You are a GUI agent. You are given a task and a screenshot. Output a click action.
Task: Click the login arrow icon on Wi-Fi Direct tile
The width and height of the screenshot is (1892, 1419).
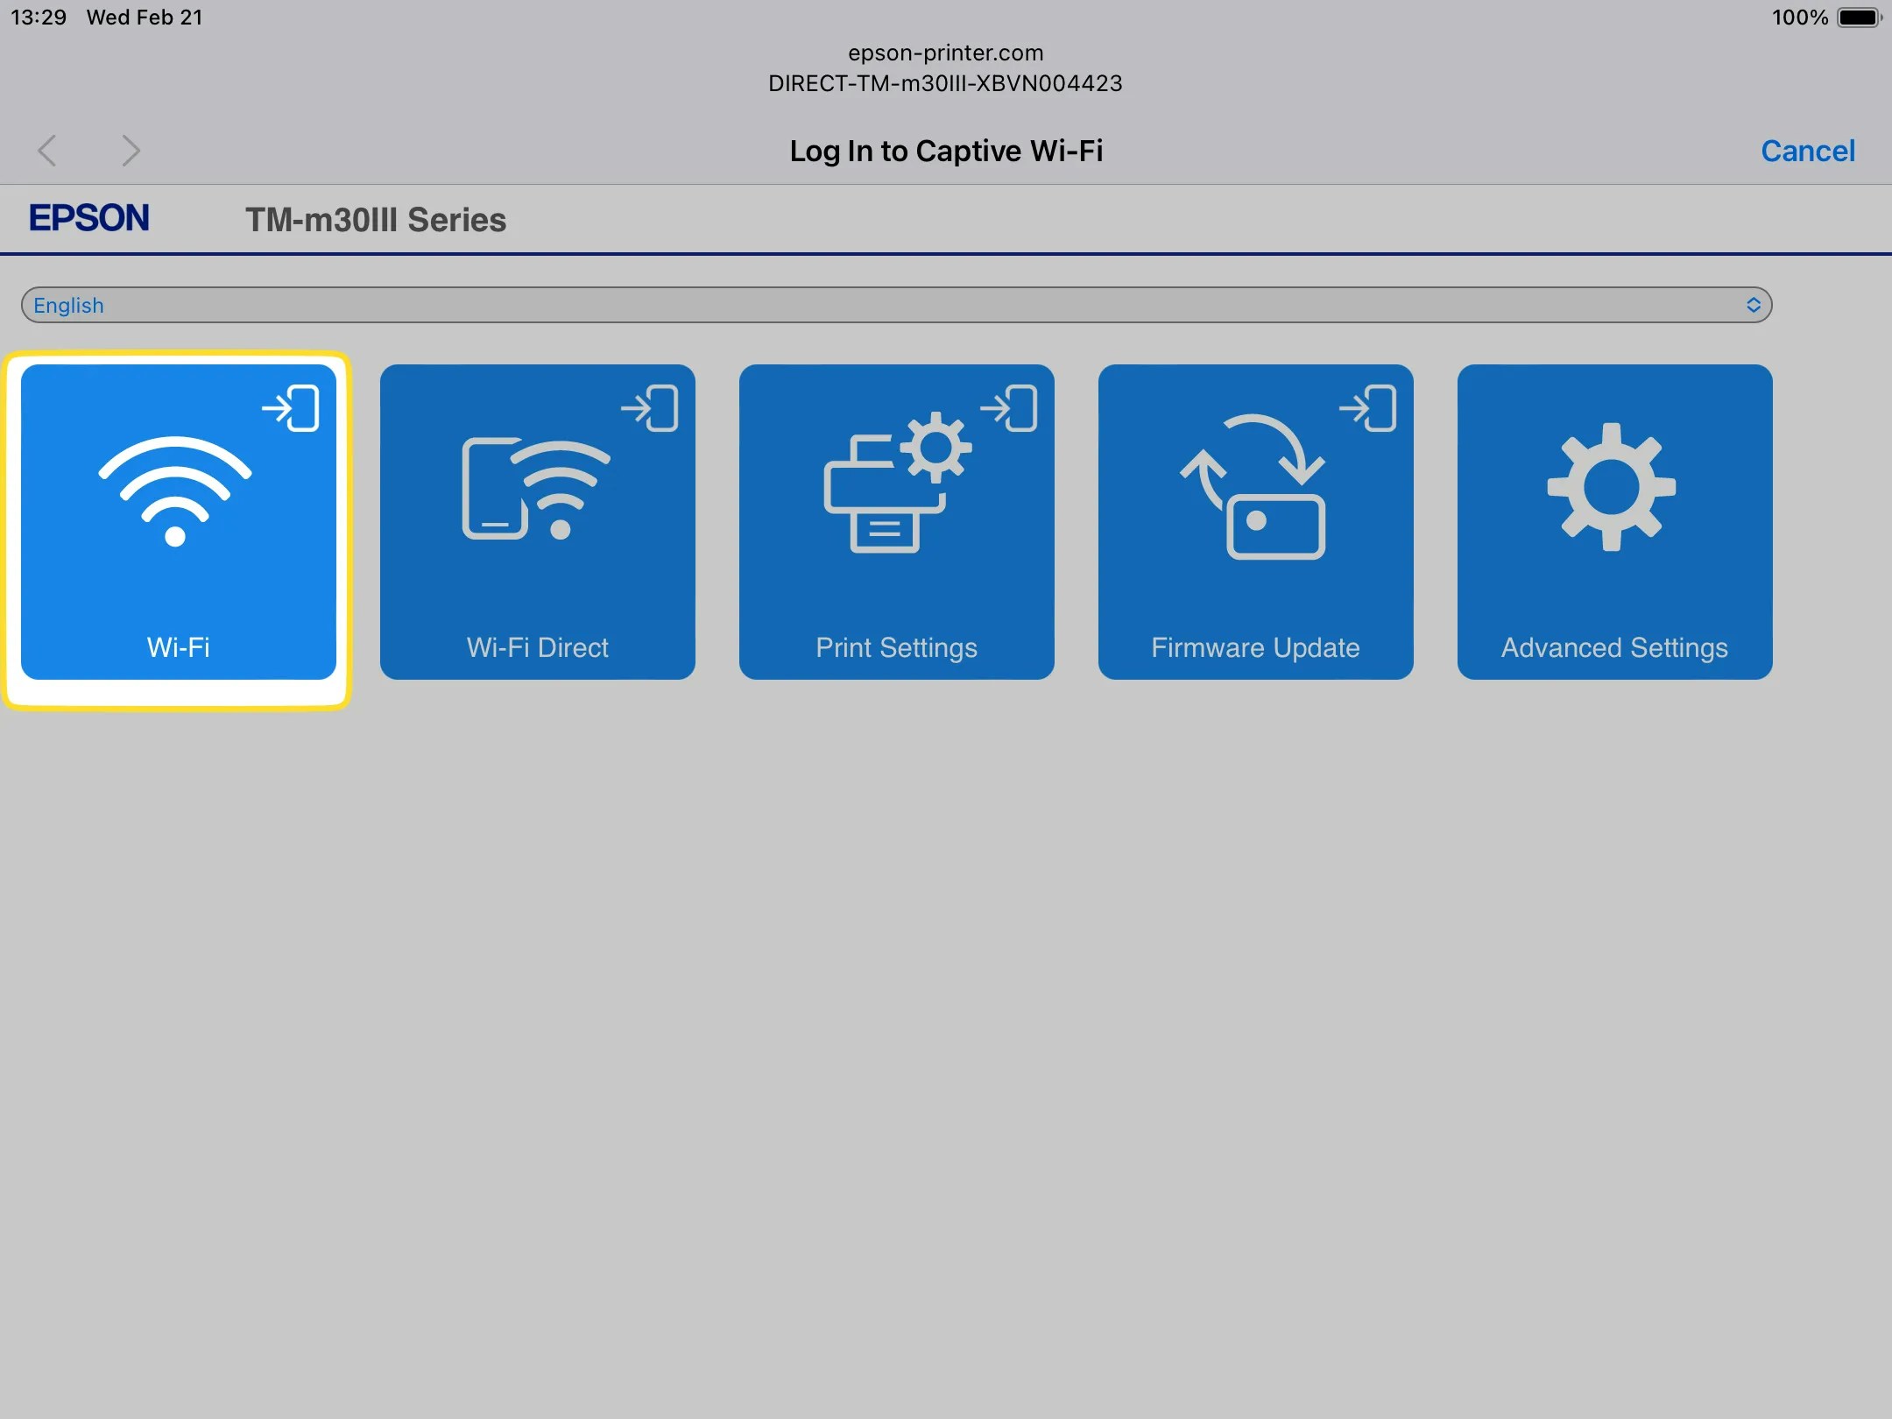(x=651, y=408)
